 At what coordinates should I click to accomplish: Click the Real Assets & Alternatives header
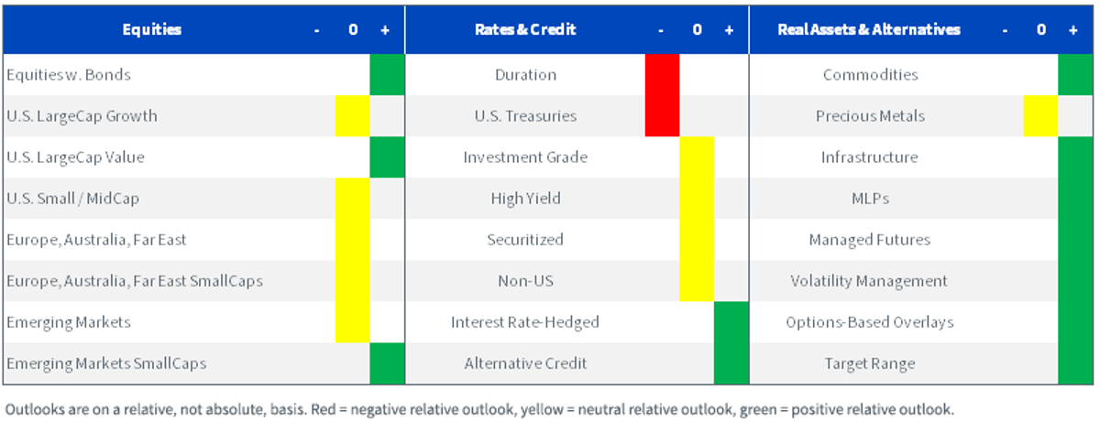pyautogui.click(x=869, y=29)
